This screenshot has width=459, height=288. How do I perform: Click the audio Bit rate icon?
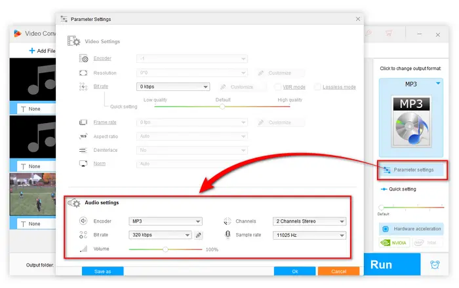(83, 235)
